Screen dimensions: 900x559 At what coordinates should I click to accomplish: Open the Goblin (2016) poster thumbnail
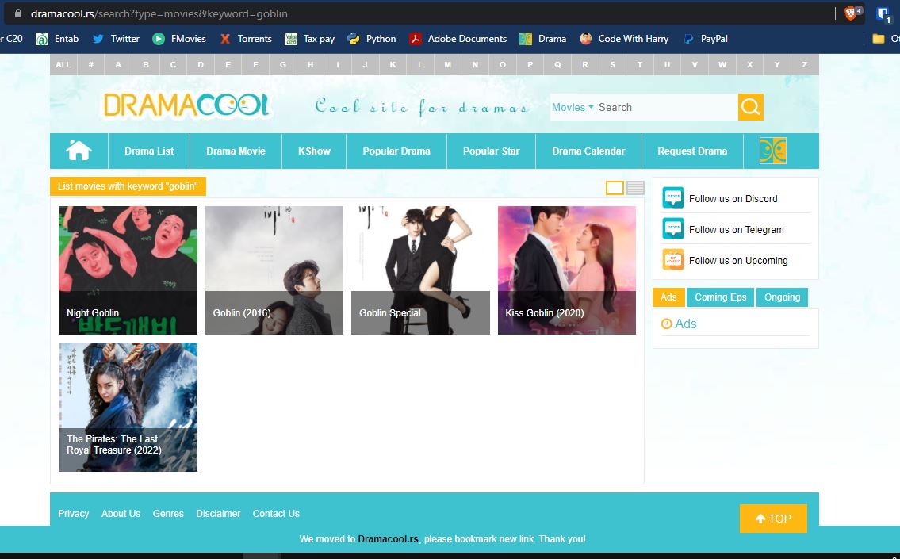pyautogui.click(x=274, y=270)
